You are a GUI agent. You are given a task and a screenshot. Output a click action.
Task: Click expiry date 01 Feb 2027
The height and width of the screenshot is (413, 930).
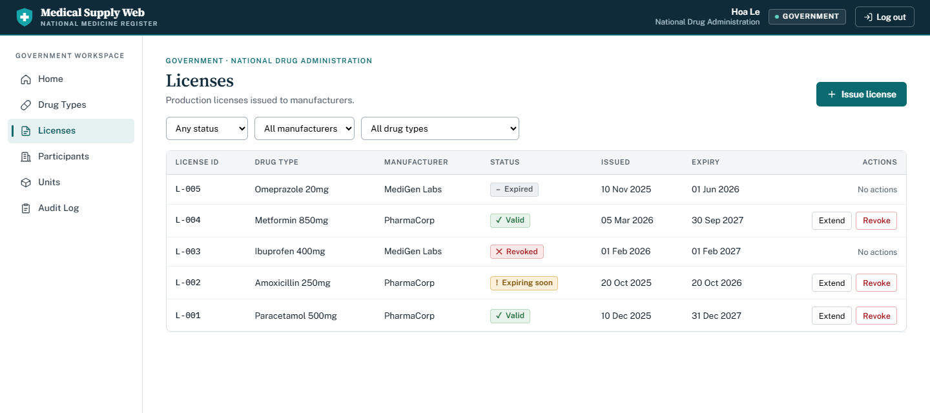click(x=716, y=251)
